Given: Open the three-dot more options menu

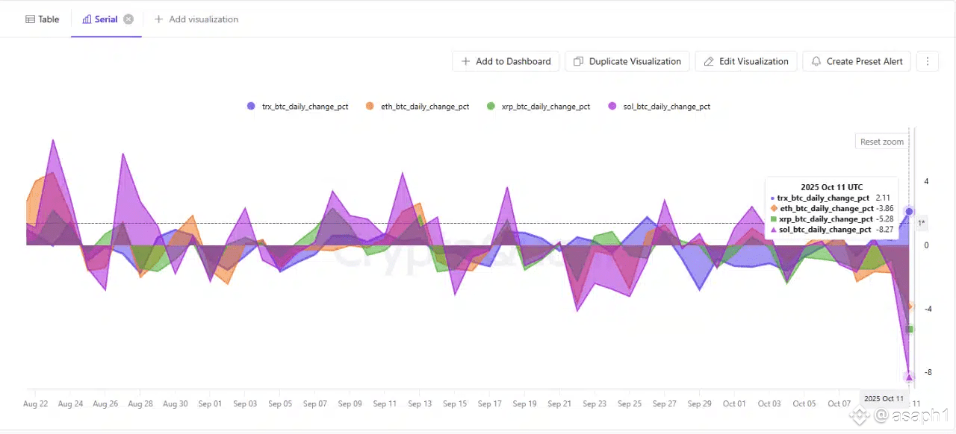Looking at the screenshot, I should coord(927,61).
